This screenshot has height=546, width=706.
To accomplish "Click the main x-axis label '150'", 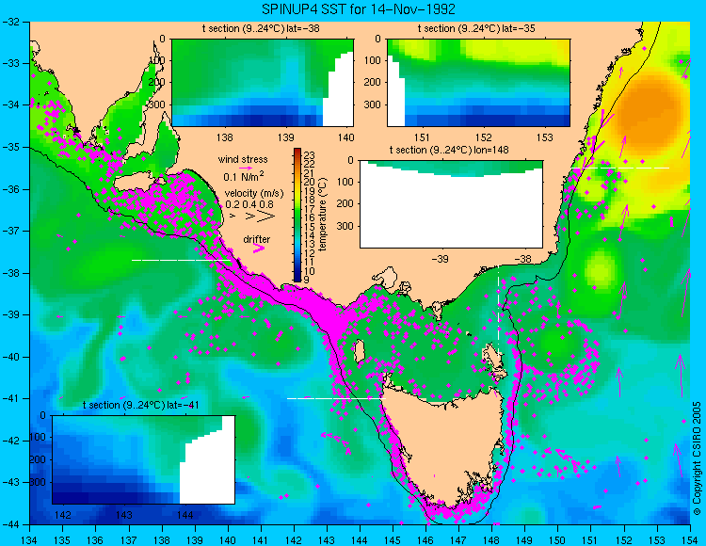I will click(558, 539).
